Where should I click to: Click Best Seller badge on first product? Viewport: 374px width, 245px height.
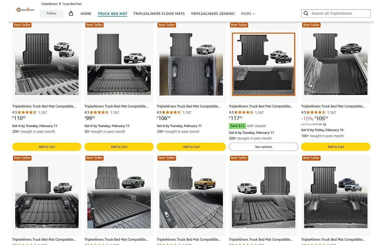[x=22, y=25]
